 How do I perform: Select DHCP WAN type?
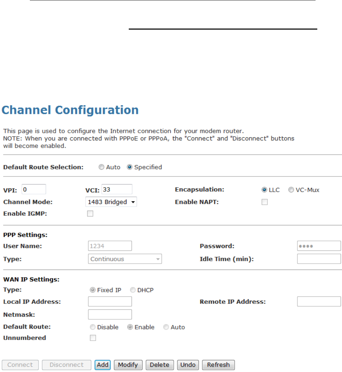pos(133,290)
